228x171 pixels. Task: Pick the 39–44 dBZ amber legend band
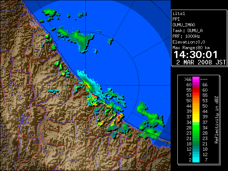(x=196, y=112)
